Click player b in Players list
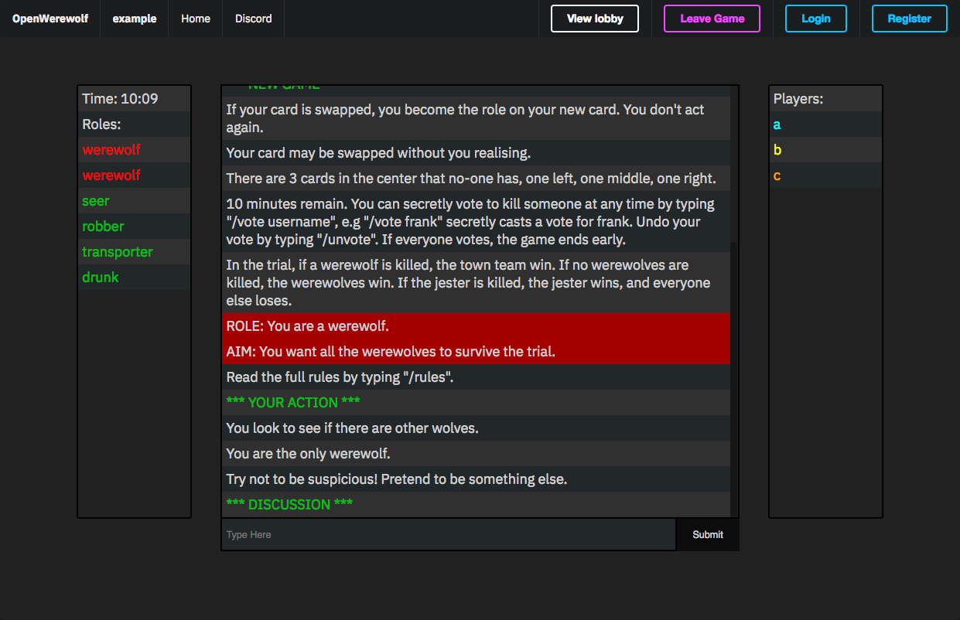960x620 pixels. 777,150
